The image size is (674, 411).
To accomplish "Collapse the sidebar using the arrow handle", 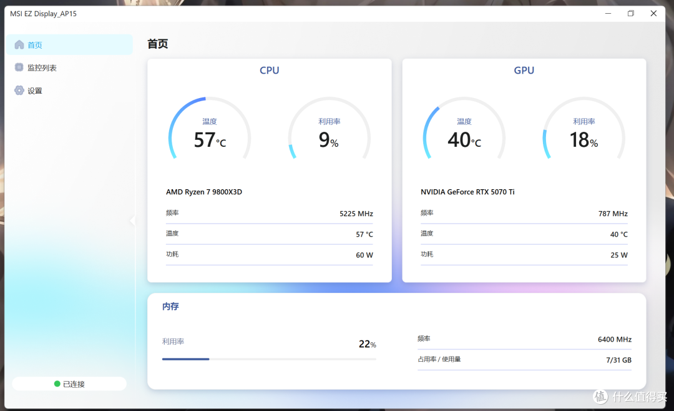I will tap(132, 220).
